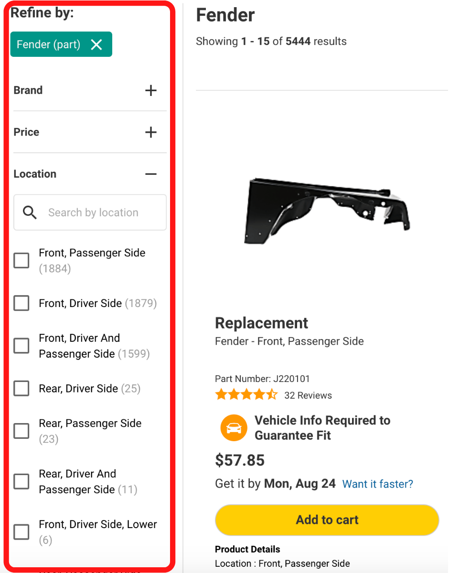Check Front, Driver And Passenger Side filter

coord(21,346)
